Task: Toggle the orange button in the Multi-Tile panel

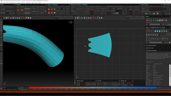Action: coord(129,83)
